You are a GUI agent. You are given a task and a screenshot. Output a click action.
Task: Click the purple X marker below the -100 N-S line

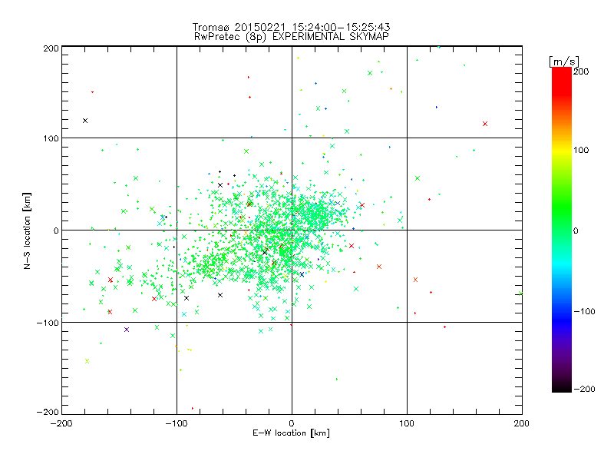[127, 330]
